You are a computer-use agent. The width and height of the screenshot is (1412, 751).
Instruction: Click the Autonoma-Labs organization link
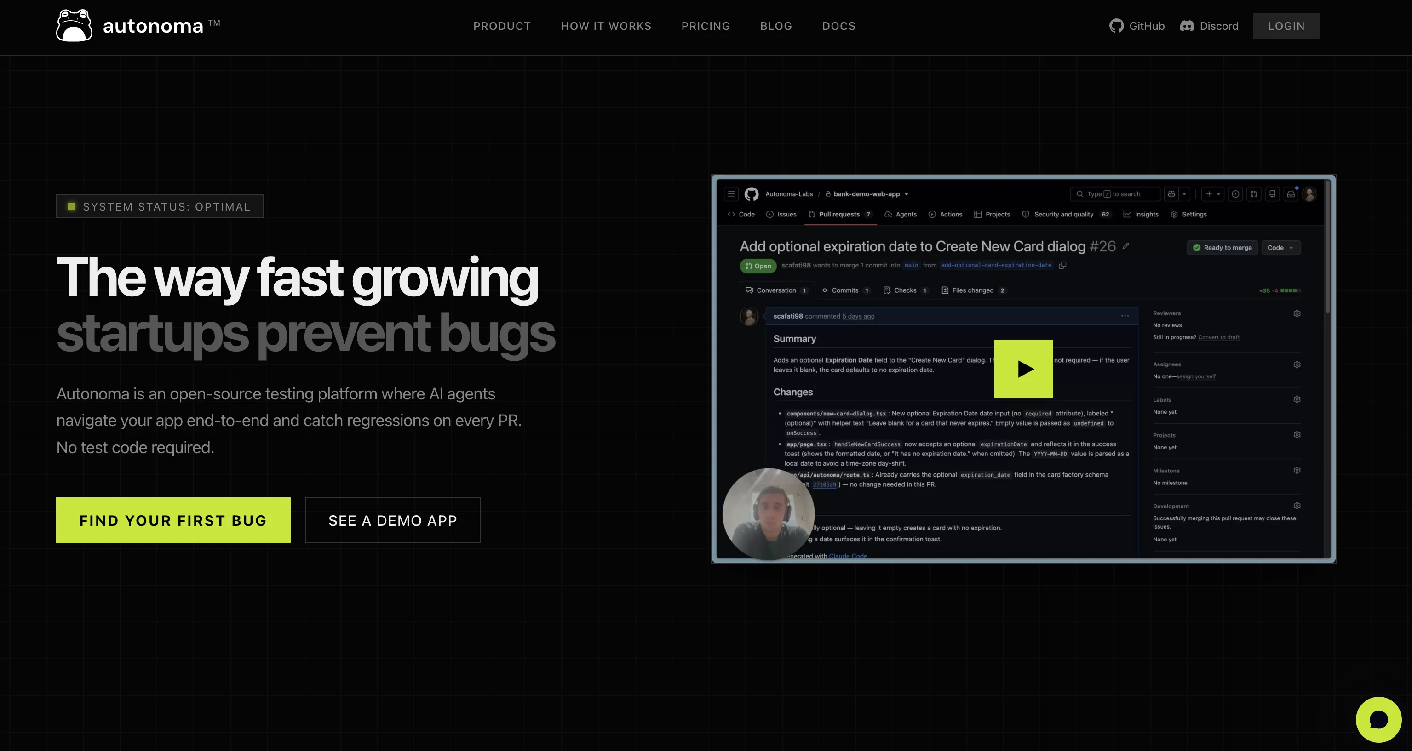789,194
